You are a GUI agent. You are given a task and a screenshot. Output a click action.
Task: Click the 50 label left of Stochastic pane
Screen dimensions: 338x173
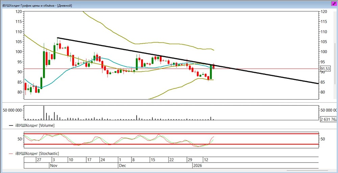[x=20, y=139]
